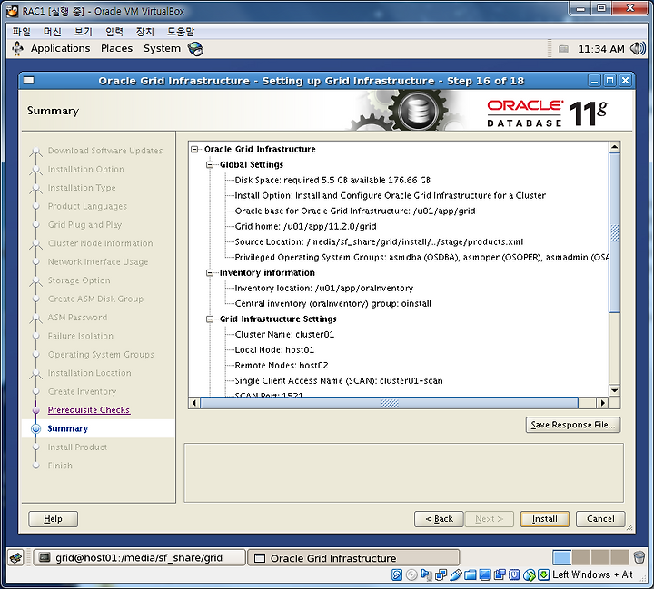Open the 파일 menu
This screenshot has height=589, width=654.
pyautogui.click(x=21, y=31)
